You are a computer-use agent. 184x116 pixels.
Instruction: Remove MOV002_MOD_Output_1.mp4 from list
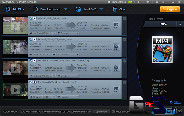tap(124, 18)
